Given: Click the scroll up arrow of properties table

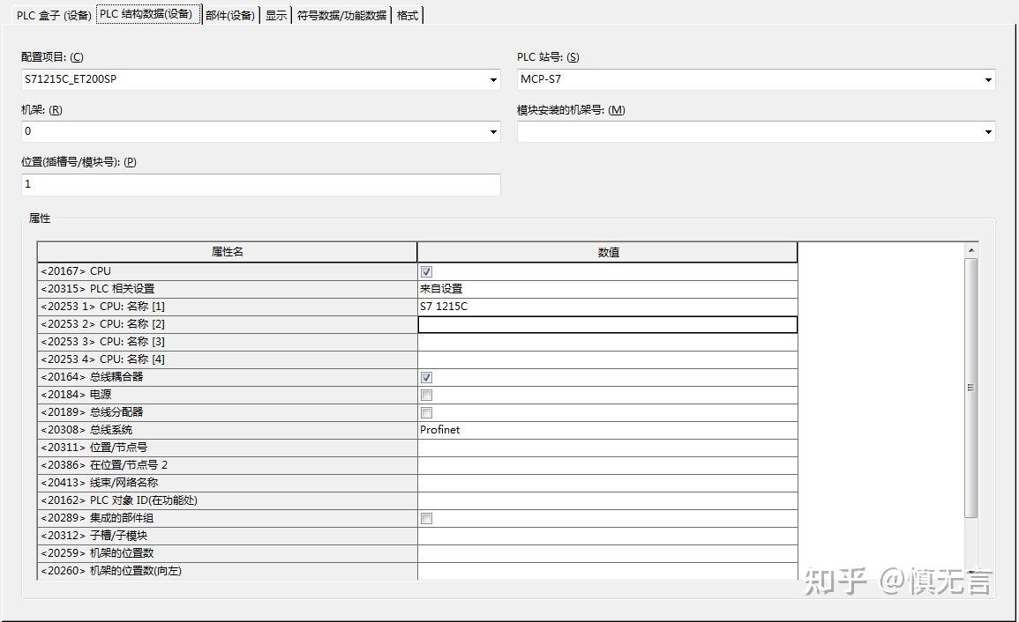Looking at the screenshot, I should 970,250.
